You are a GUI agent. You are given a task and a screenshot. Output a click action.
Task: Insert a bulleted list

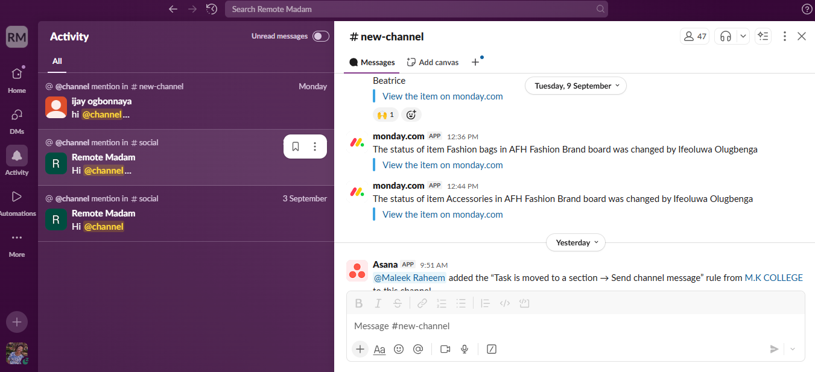pos(461,303)
